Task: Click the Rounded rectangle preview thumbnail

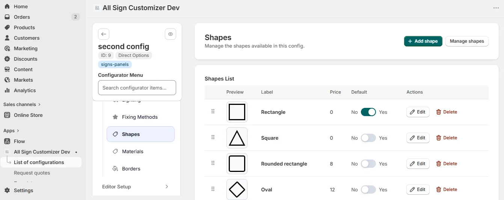Action: 237,164
